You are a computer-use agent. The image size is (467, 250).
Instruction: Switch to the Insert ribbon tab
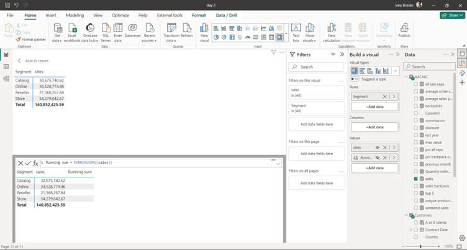pyautogui.click(x=51, y=15)
